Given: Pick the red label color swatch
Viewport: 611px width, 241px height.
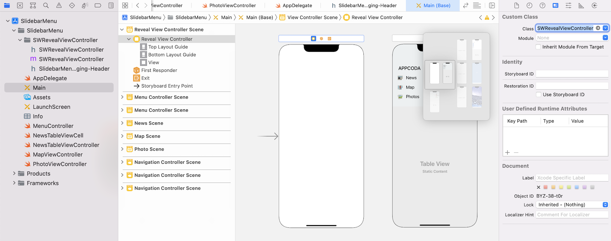Looking at the screenshot, I should coord(545,187).
